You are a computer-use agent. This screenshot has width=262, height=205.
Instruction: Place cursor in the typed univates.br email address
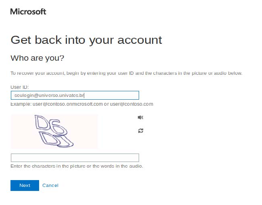pos(48,95)
